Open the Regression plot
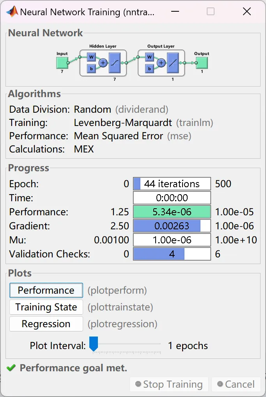 coord(46,324)
